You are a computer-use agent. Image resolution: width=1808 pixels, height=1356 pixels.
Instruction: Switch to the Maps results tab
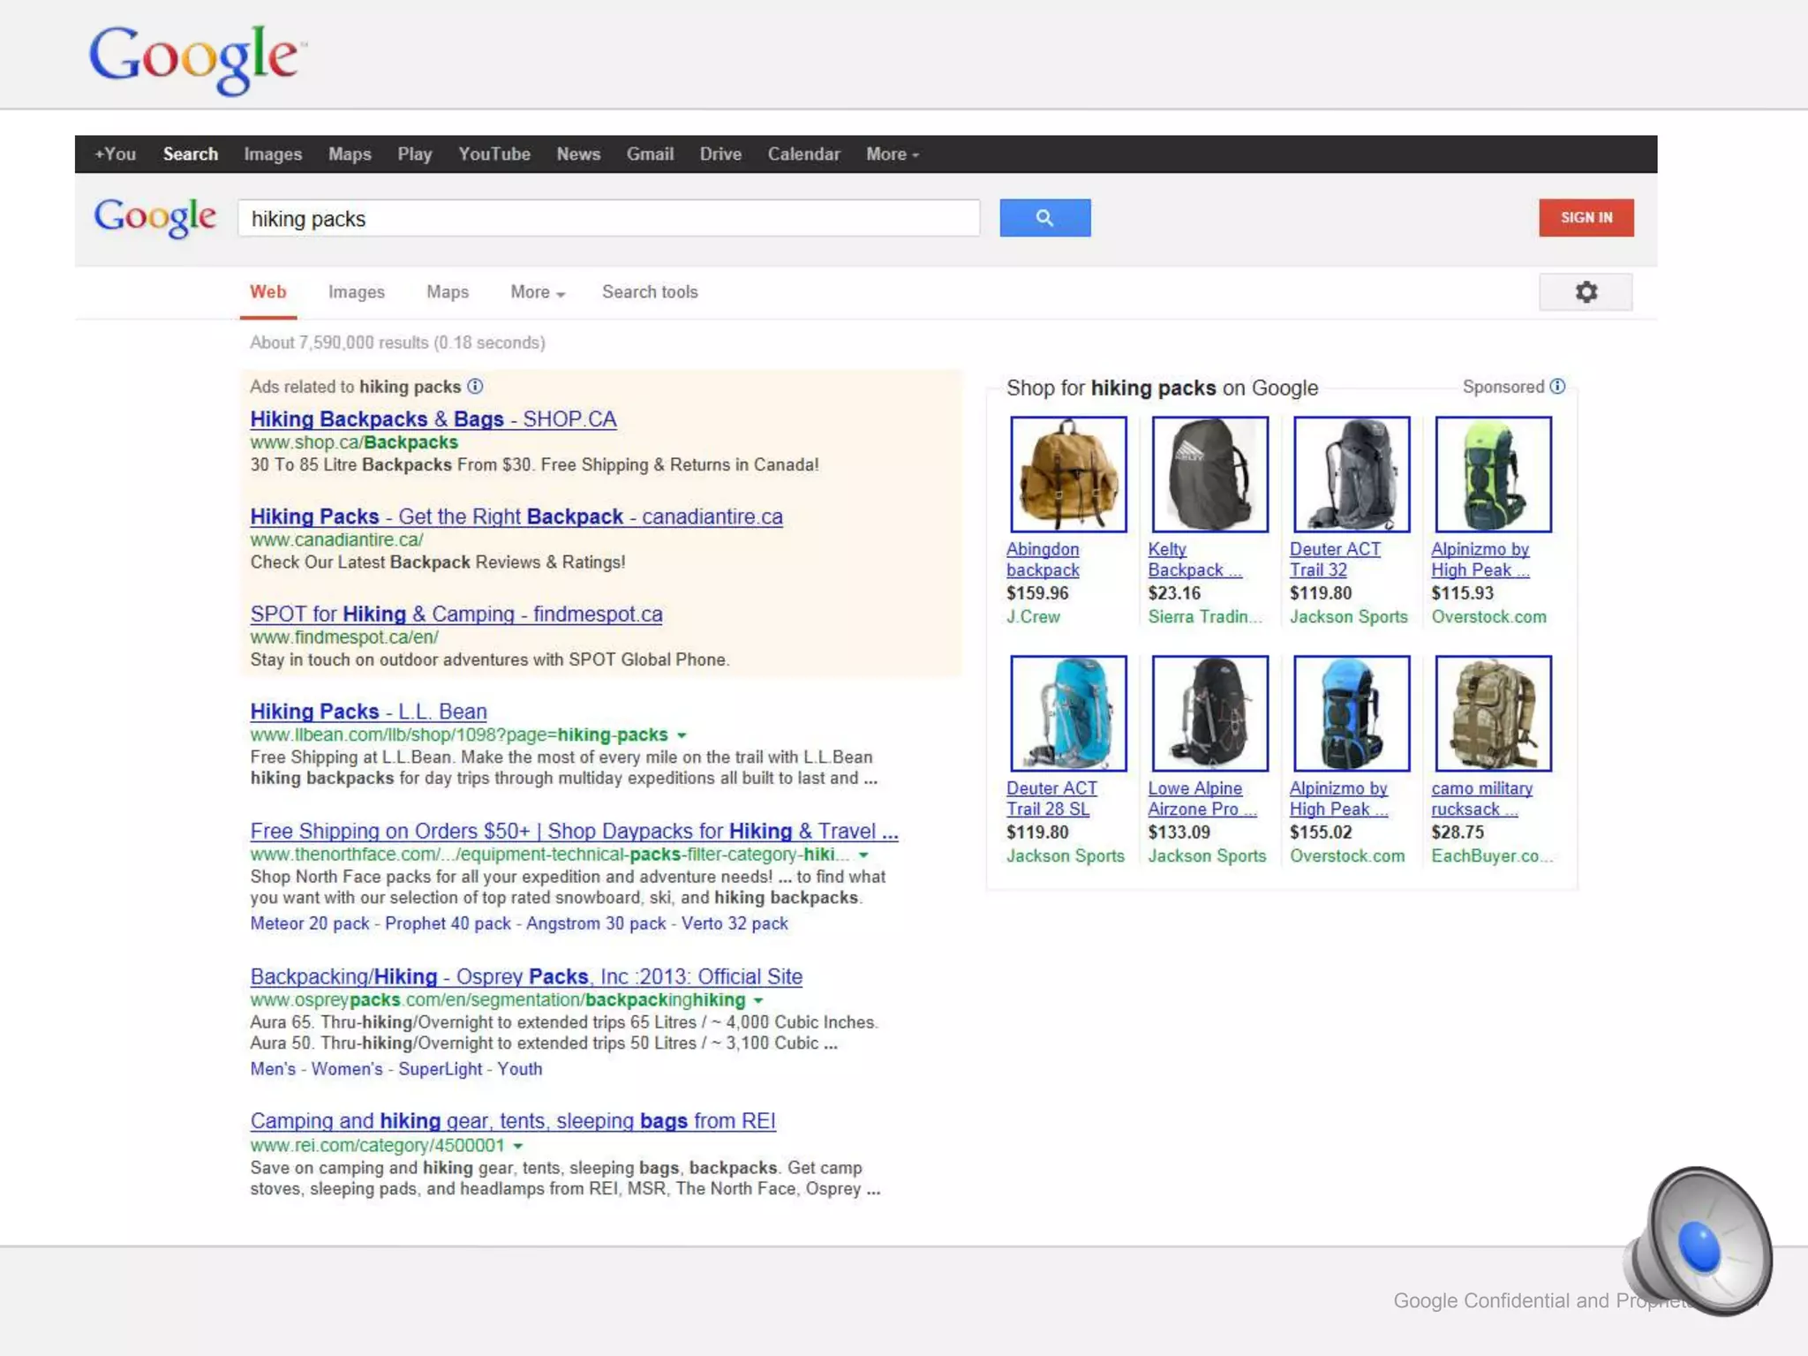point(448,292)
